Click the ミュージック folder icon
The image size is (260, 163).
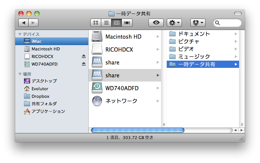click(x=172, y=56)
